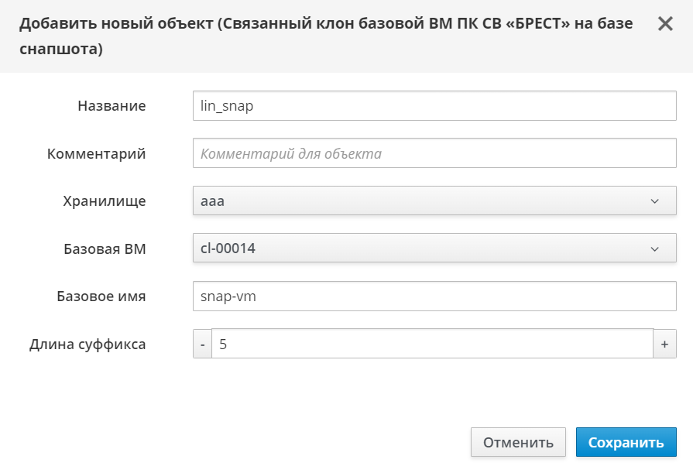The height and width of the screenshot is (473, 693).
Task: Click the Базовое имя label
Action: 101,296
